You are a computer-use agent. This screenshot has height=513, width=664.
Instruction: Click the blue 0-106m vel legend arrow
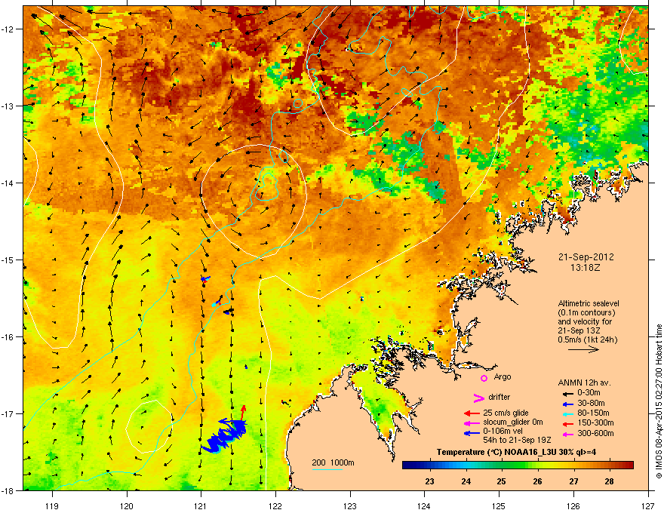click(x=472, y=433)
